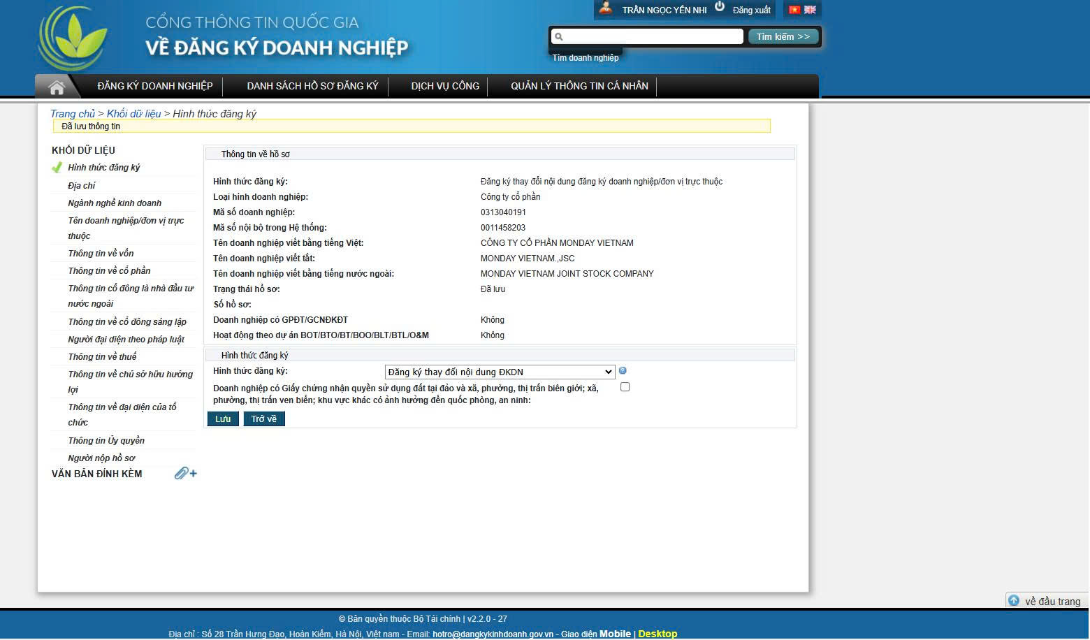Click the Tìm kiếm search button

click(783, 36)
